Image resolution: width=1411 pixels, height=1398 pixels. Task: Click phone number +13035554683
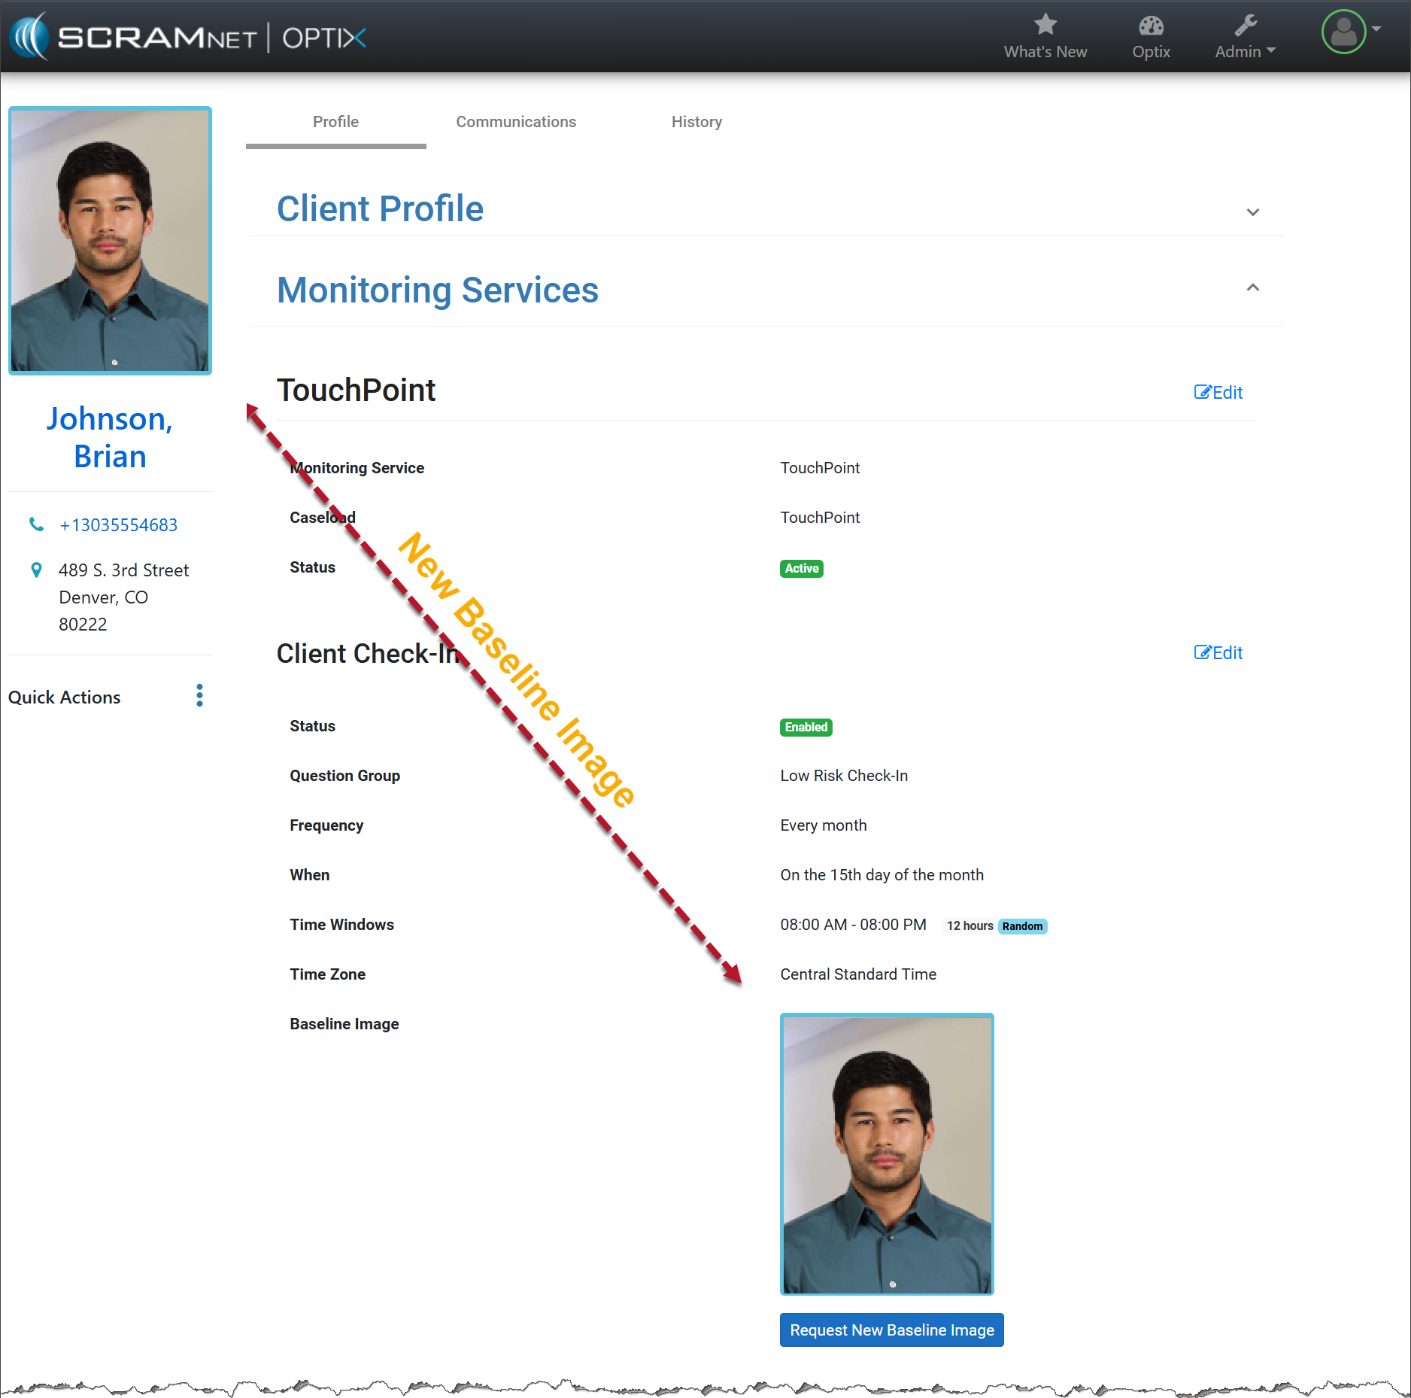(118, 525)
